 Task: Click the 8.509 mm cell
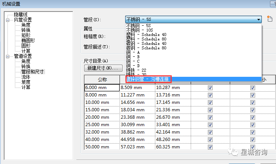coord(137,88)
